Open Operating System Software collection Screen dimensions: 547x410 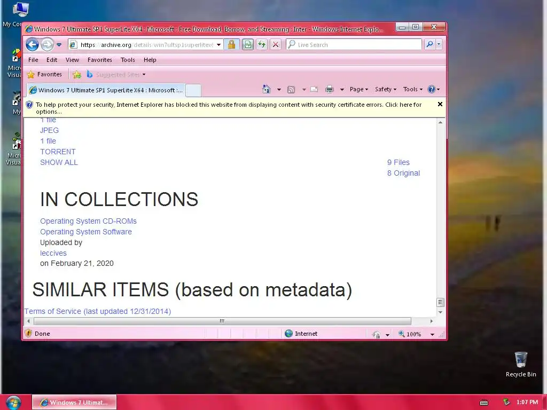click(x=86, y=232)
